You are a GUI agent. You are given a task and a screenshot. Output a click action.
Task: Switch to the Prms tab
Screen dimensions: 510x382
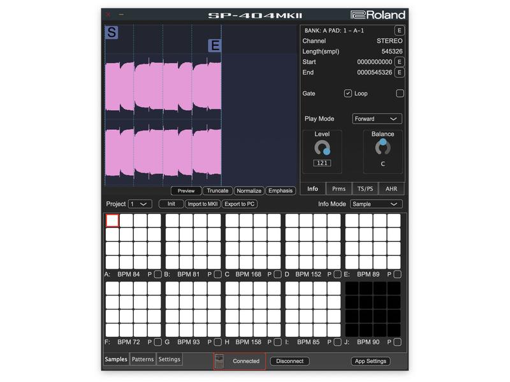[x=339, y=188]
